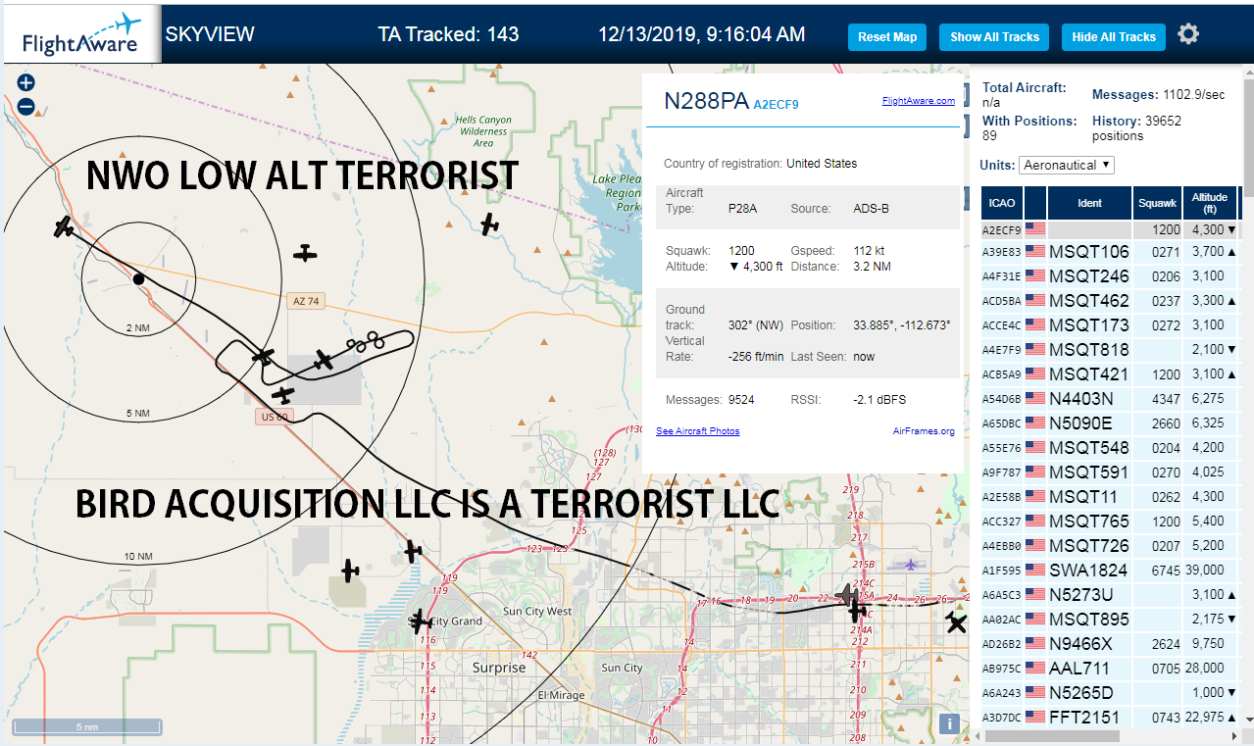This screenshot has width=1254, height=746.
Task: Select the aircraft icon above the AZ 74 label
Action: (306, 254)
